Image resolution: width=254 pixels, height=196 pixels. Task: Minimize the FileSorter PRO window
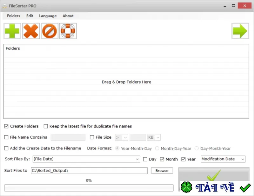tap(225, 6)
